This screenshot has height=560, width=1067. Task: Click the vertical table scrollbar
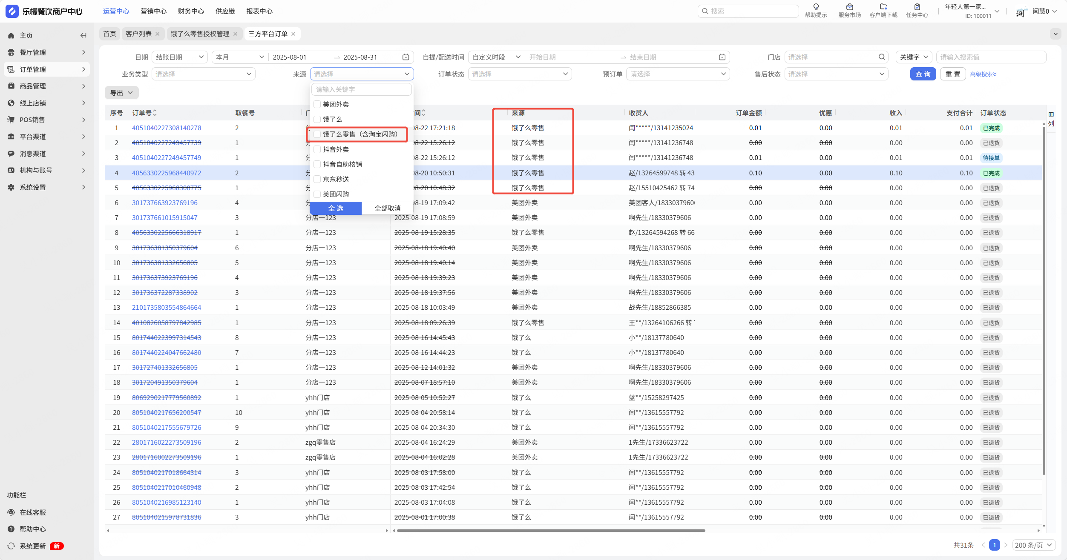[x=1044, y=300]
